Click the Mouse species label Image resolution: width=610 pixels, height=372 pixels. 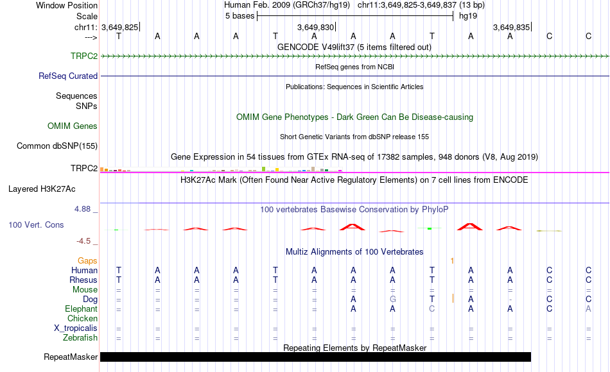point(85,290)
